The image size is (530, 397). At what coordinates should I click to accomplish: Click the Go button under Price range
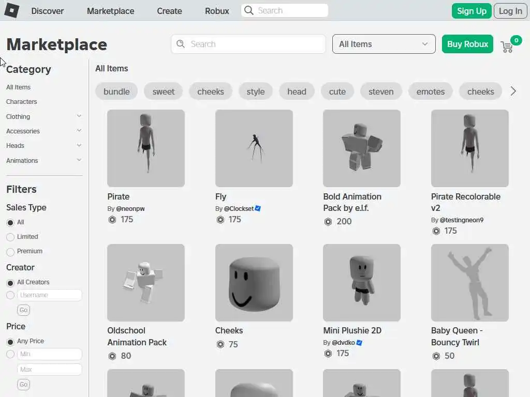click(x=23, y=385)
